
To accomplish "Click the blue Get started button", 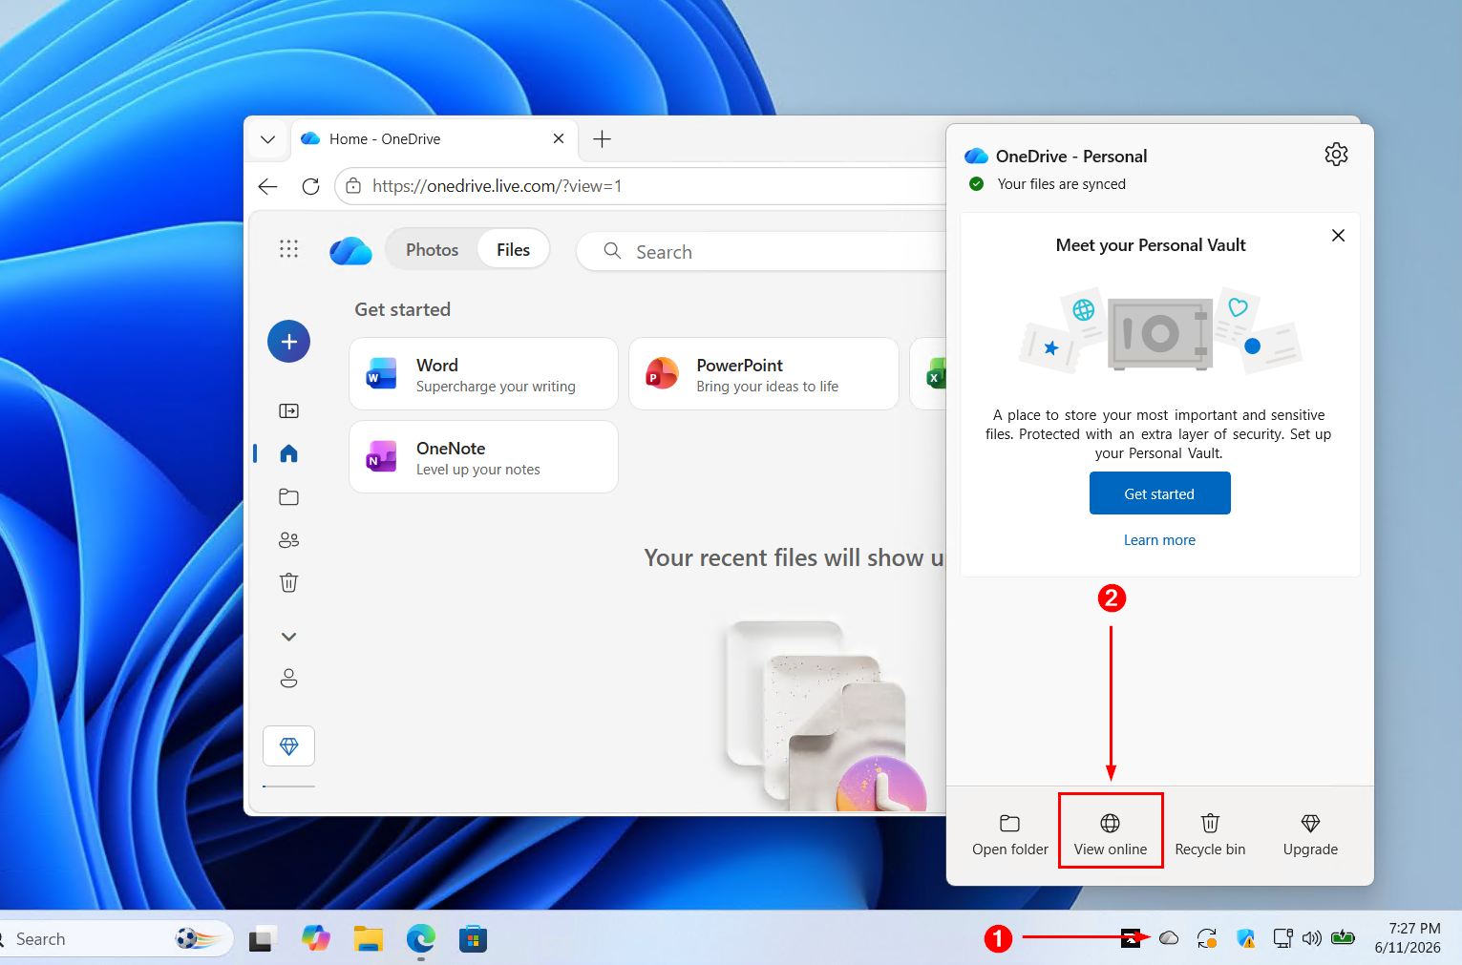I will (1159, 493).
